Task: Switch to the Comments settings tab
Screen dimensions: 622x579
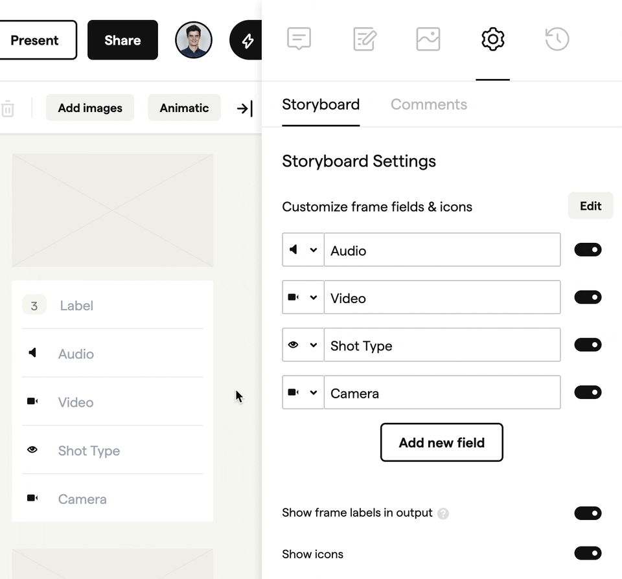Action: click(x=429, y=104)
